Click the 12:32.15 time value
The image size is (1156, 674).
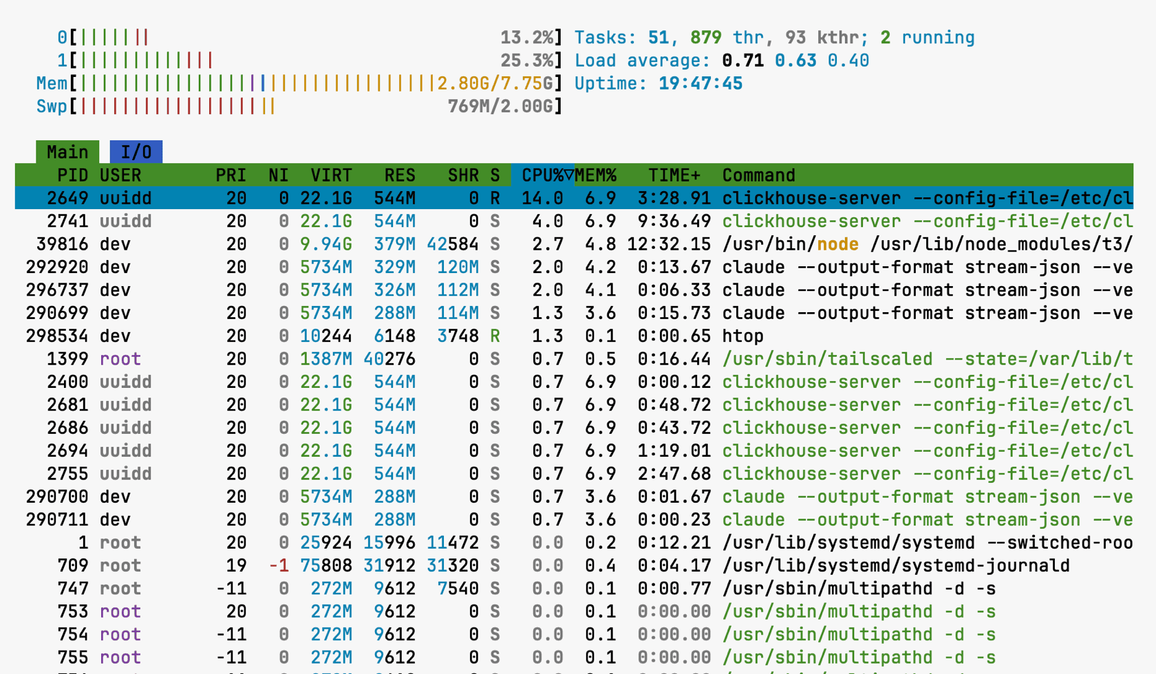click(x=669, y=244)
